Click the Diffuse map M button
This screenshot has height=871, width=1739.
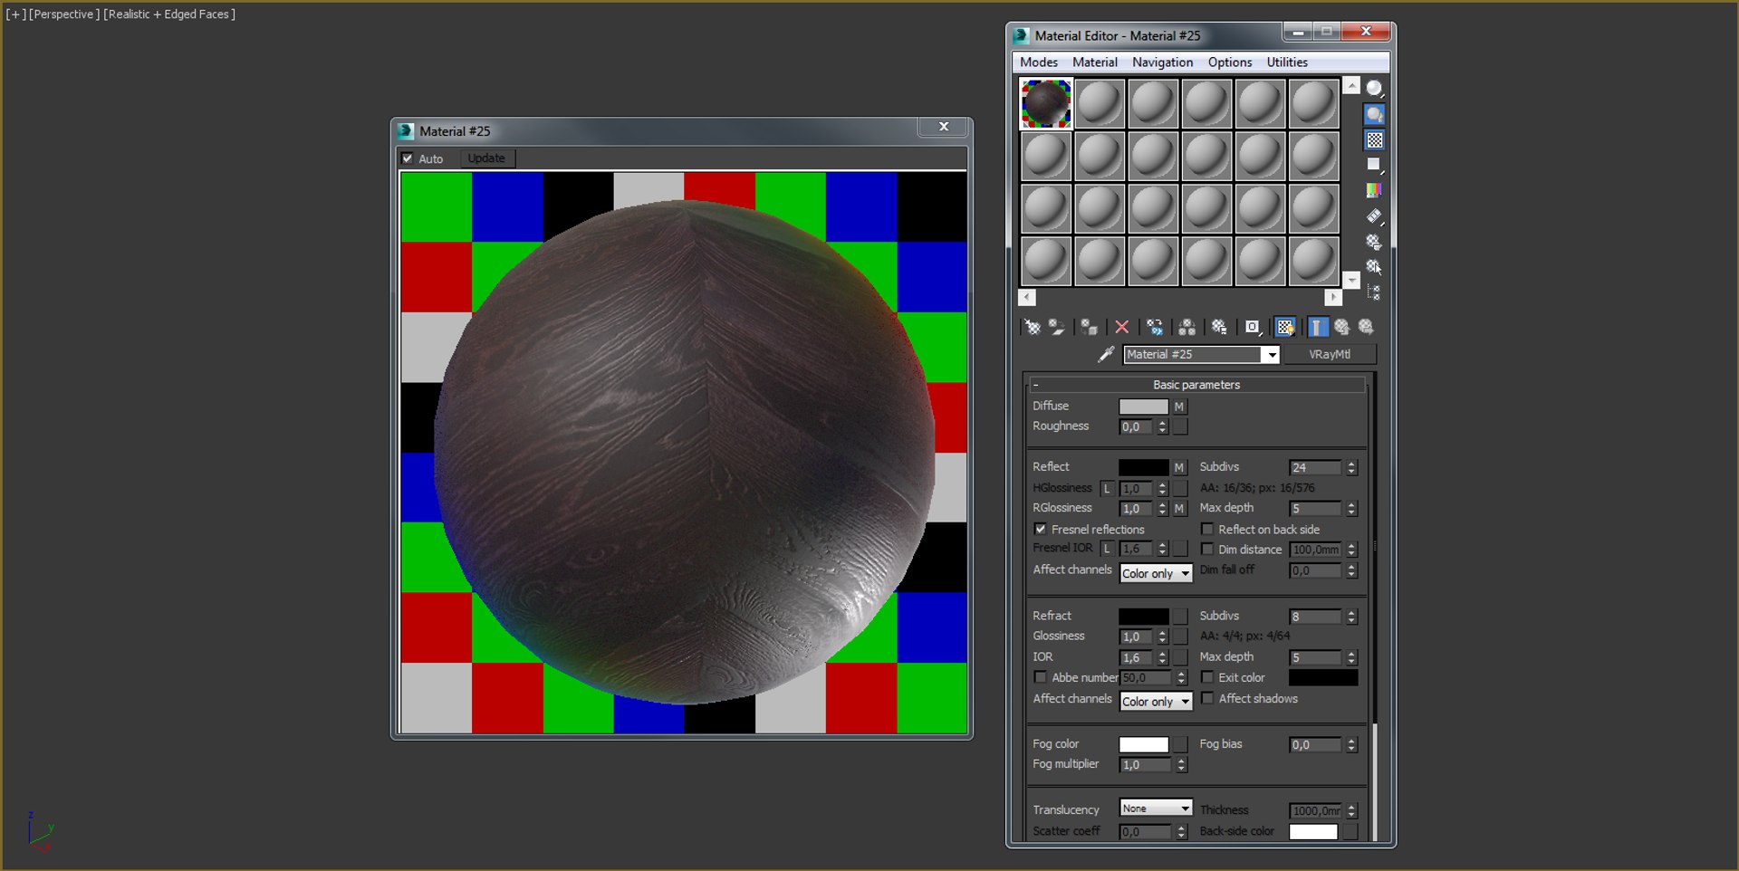click(1179, 407)
